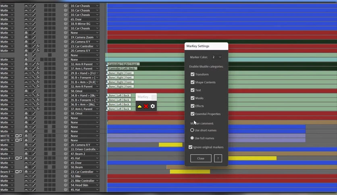
Task: Uncheck the Text category checkbox
Action: (x=192, y=90)
